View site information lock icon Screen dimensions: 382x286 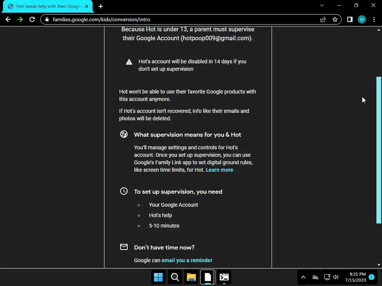pyautogui.click(x=47, y=19)
